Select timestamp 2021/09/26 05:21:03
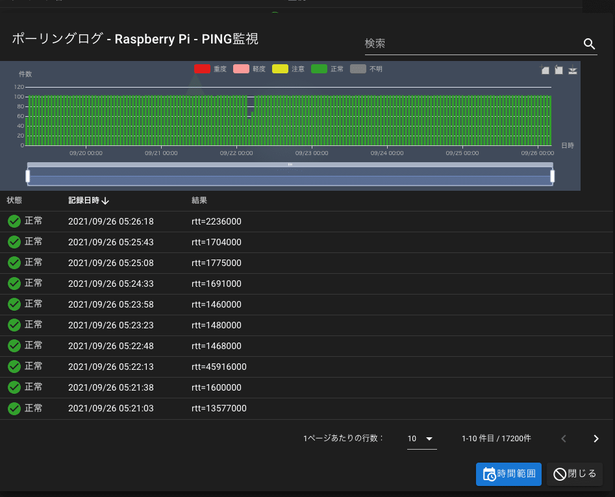Screen dimensions: 615x497 point(111,408)
